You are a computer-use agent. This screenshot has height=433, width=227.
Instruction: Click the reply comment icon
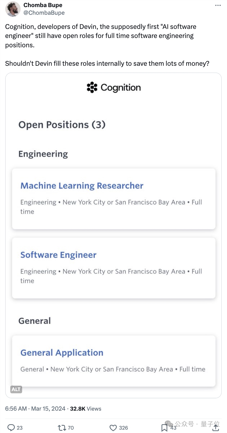(x=11, y=427)
